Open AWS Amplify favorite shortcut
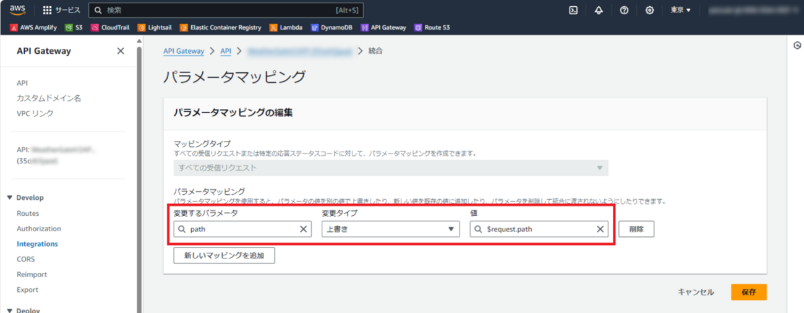 tap(33, 27)
